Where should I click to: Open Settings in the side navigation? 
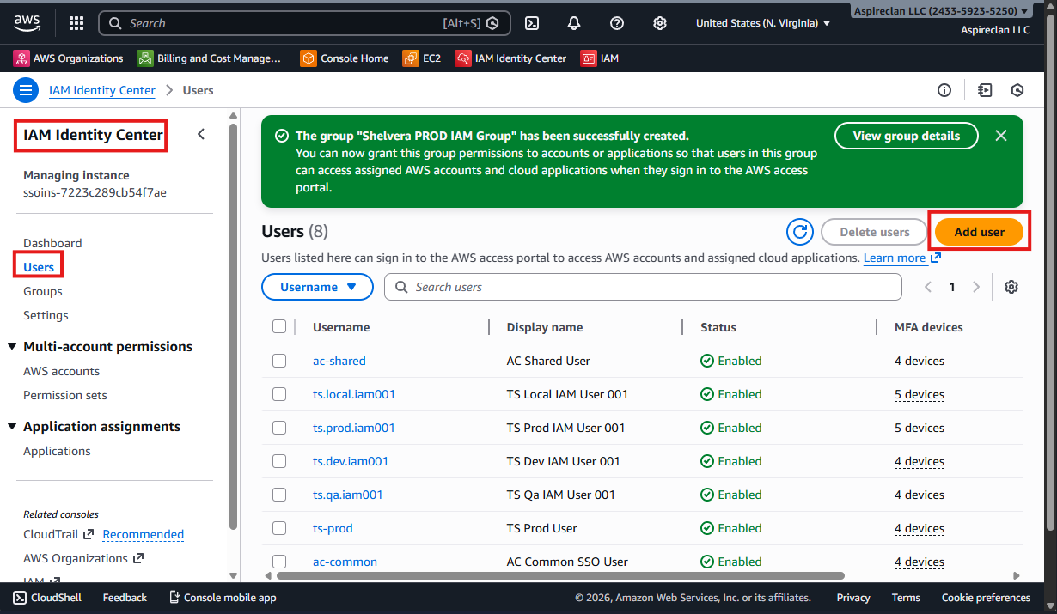46,315
